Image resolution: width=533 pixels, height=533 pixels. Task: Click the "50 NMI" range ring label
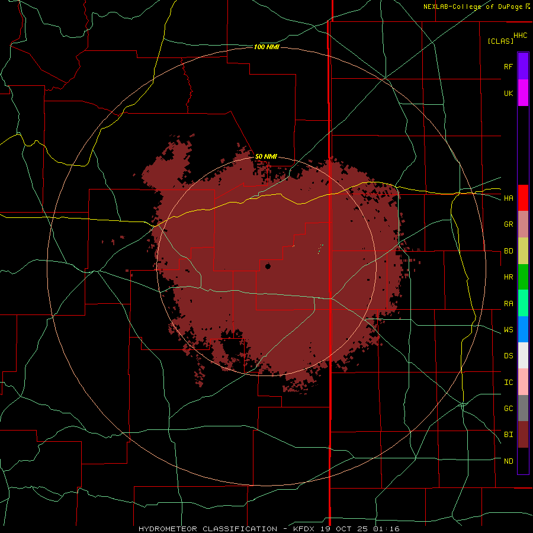point(266,156)
